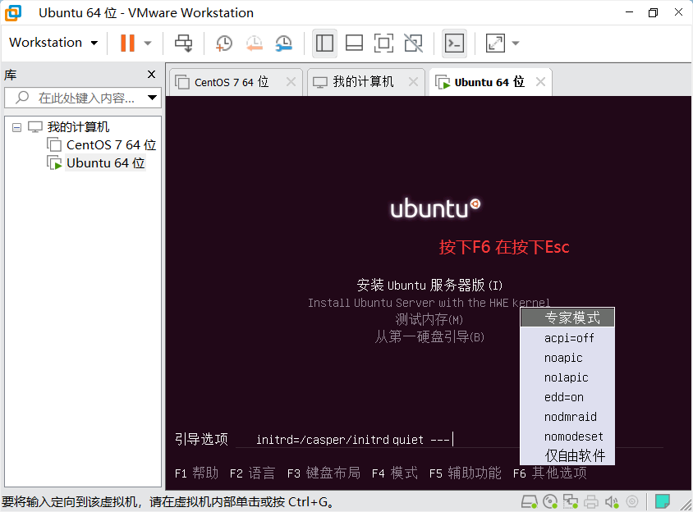Take a snapshot of this virtual machine
The width and height of the screenshot is (693, 512).
click(224, 43)
